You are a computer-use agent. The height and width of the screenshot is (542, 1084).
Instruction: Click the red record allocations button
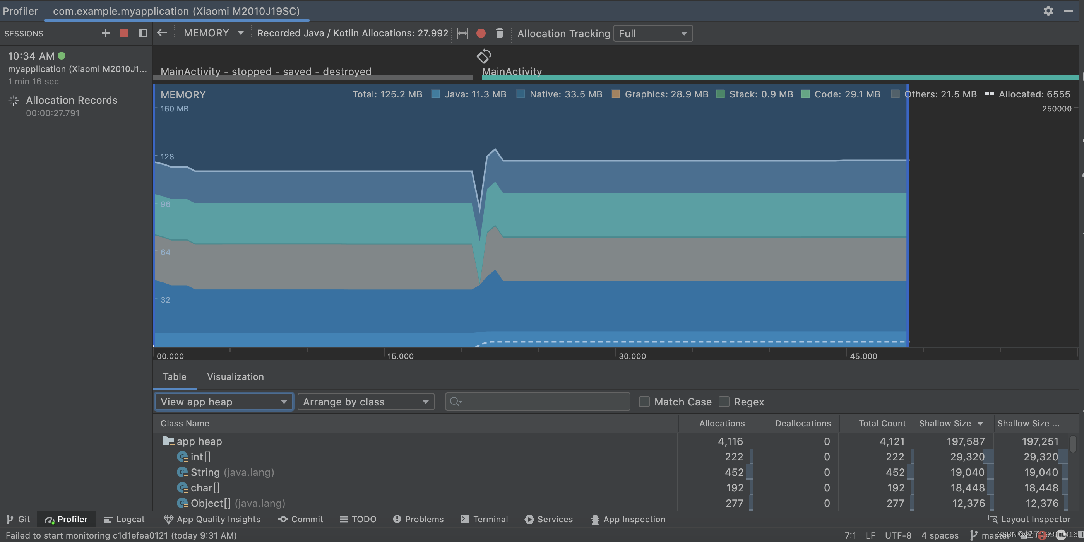pos(481,33)
